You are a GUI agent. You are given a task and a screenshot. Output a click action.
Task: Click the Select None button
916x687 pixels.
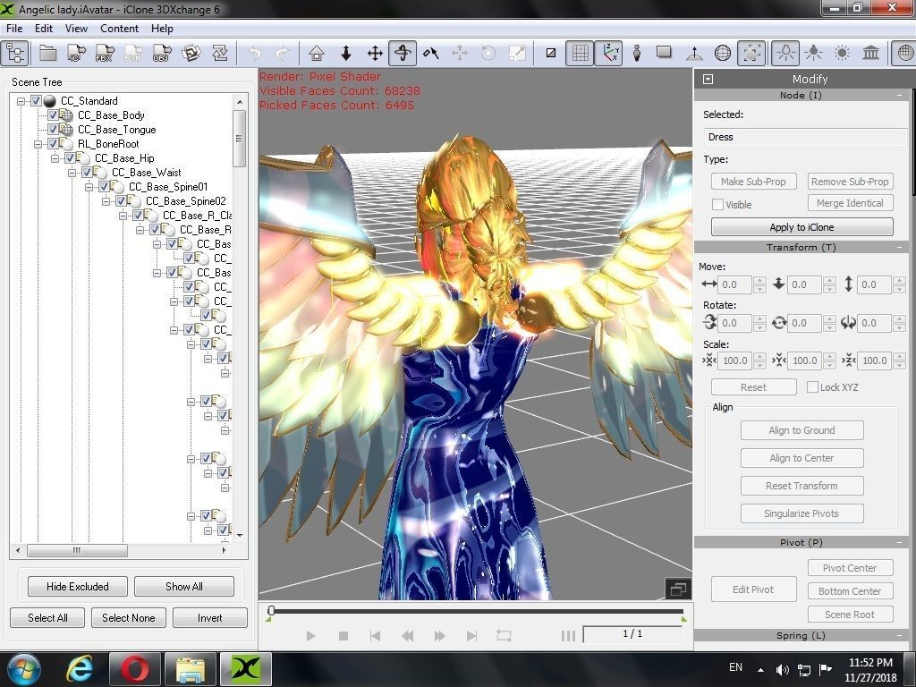coord(129,617)
